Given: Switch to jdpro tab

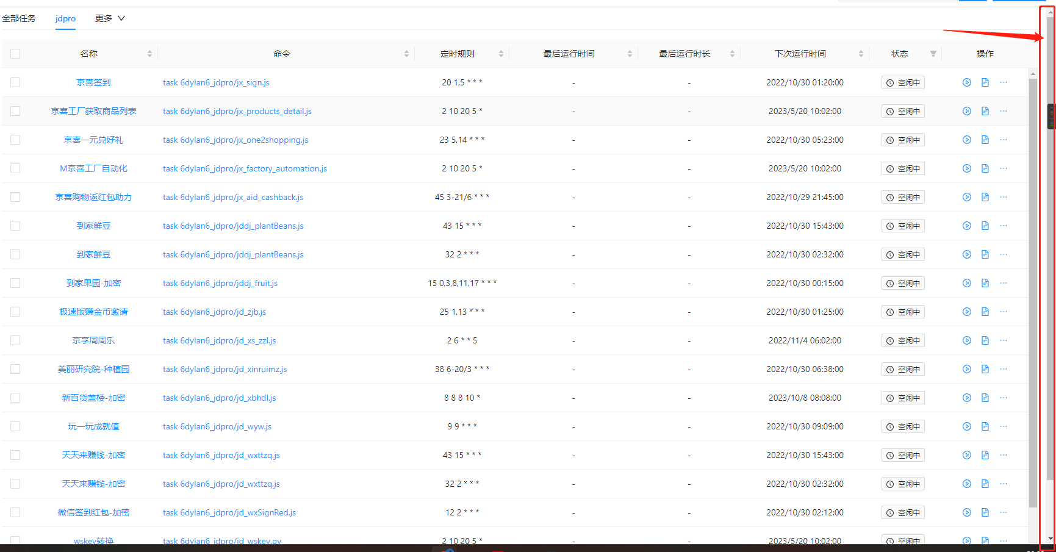Looking at the screenshot, I should pyautogui.click(x=65, y=18).
